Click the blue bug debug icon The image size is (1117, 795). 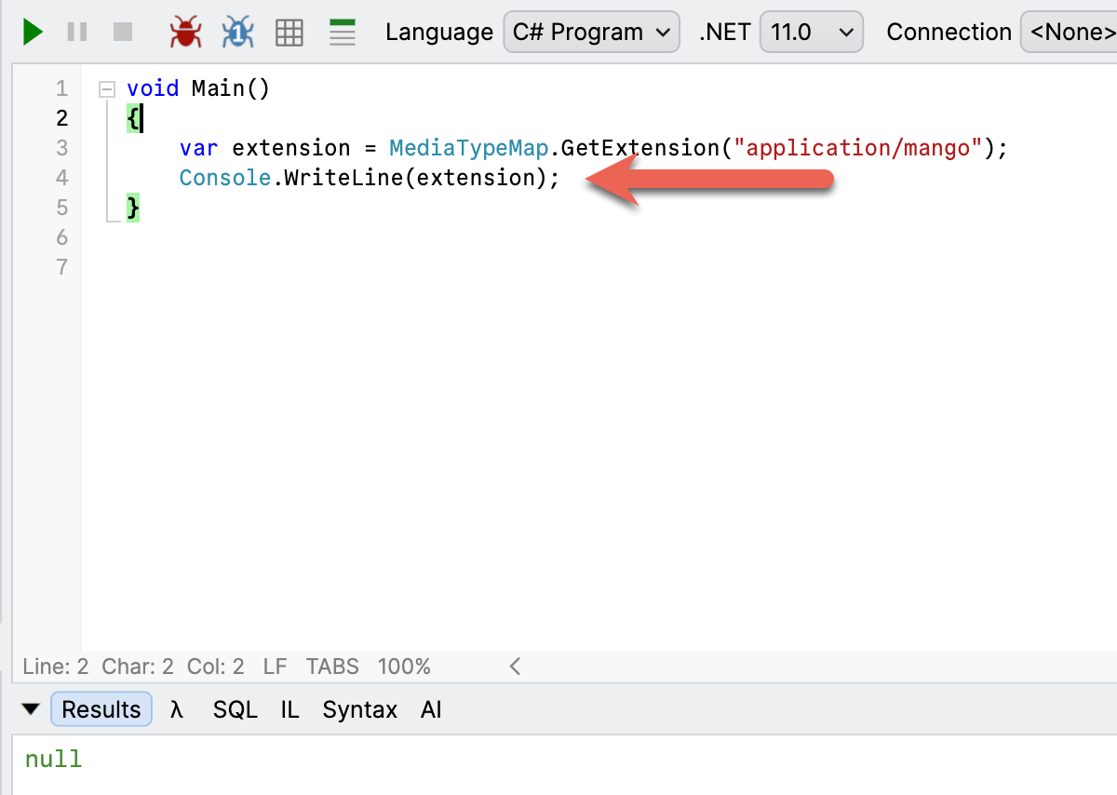(238, 33)
